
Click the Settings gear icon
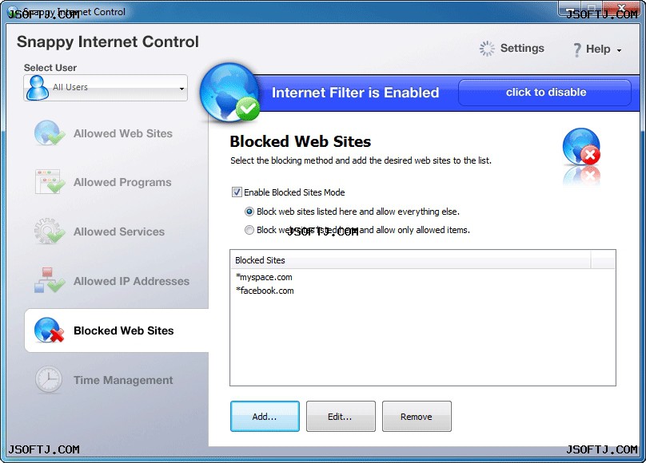[x=487, y=49]
